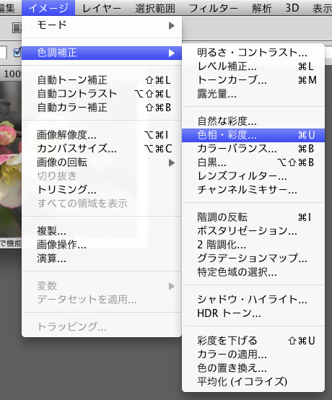Choose トリミング command
Image resolution: width=332 pixels, height=400 pixels.
102,190
